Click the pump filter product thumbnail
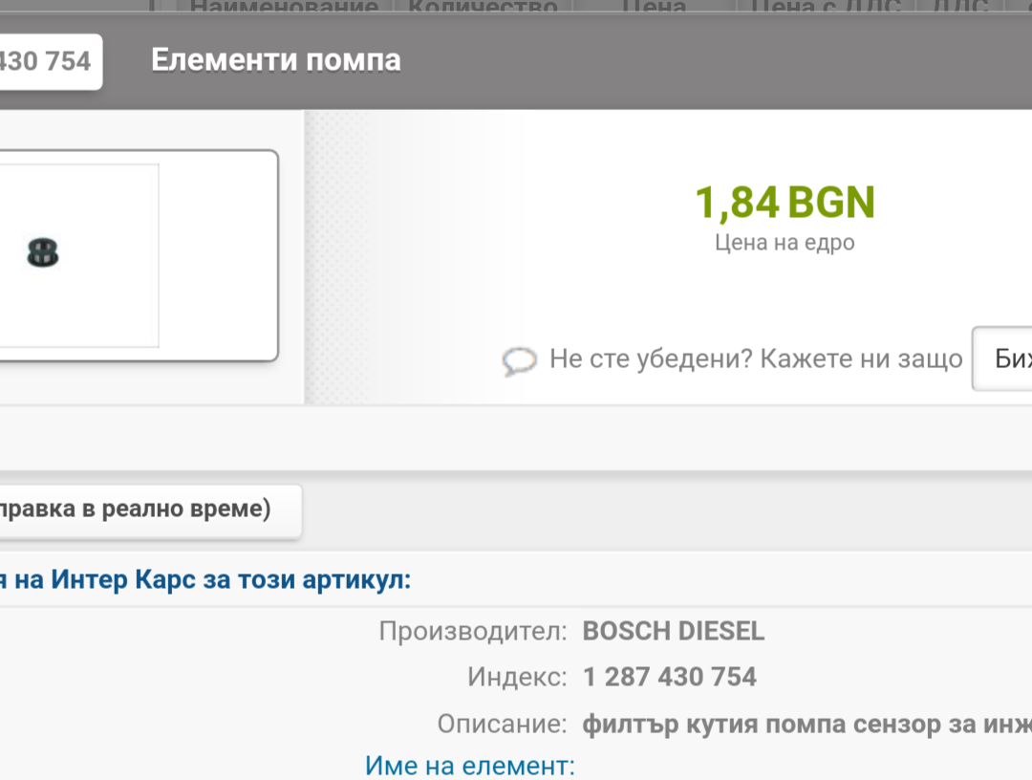1032x780 pixels. (43, 254)
